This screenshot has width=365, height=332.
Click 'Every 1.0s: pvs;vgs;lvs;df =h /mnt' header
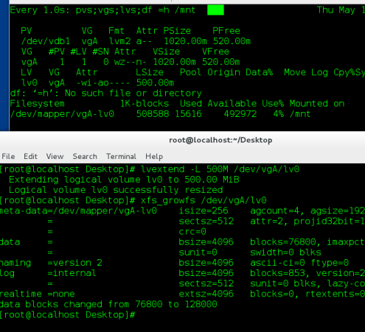102,10
